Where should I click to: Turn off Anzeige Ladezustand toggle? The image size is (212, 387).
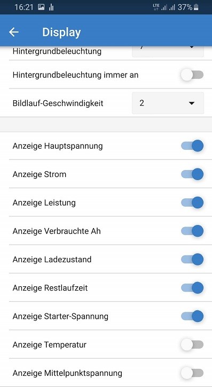pos(192,260)
